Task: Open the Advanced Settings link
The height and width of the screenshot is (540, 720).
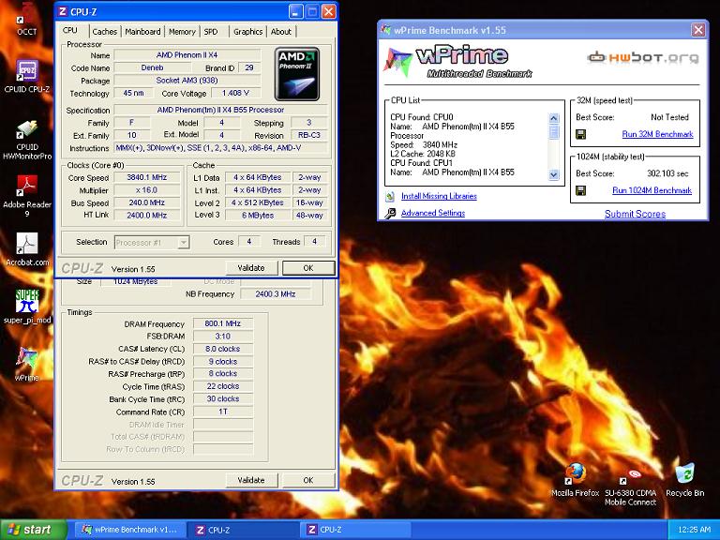Action: click(433, 213)
